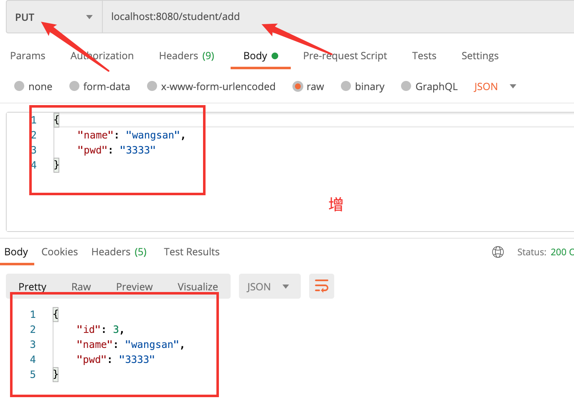Go to the Tests tab
574x408 pixels.
click(x=424, y=56)
